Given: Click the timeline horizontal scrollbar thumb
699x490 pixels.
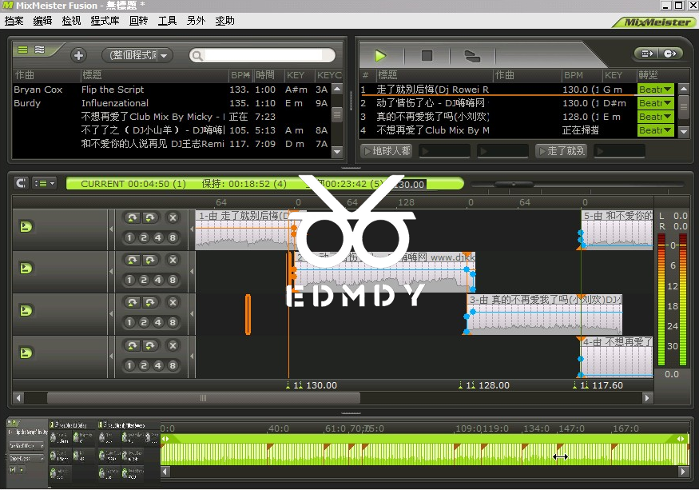Looking at the screenshot, I should tap(203, 397).
